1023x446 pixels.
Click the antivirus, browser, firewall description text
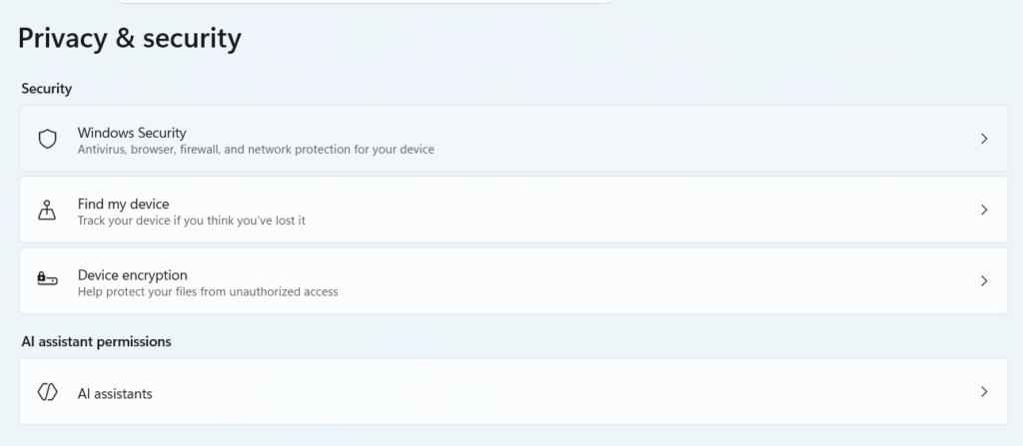tap(256, 150)
